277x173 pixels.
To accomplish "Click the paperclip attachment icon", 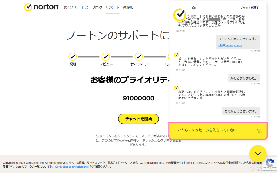I will point(259,131).
